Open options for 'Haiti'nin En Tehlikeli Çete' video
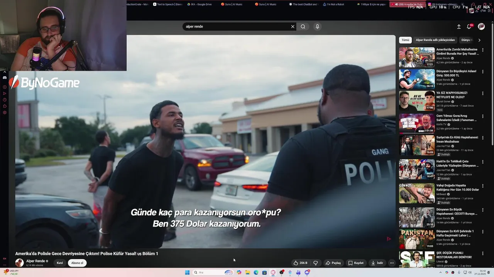Viewport: 494px width, 277px height. [482, 162]
